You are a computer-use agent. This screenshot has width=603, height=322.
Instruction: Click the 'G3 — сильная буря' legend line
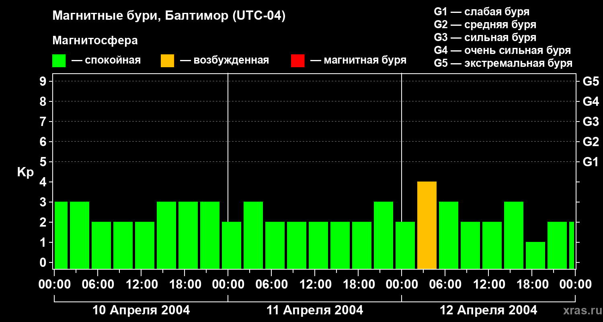[485, 37]
